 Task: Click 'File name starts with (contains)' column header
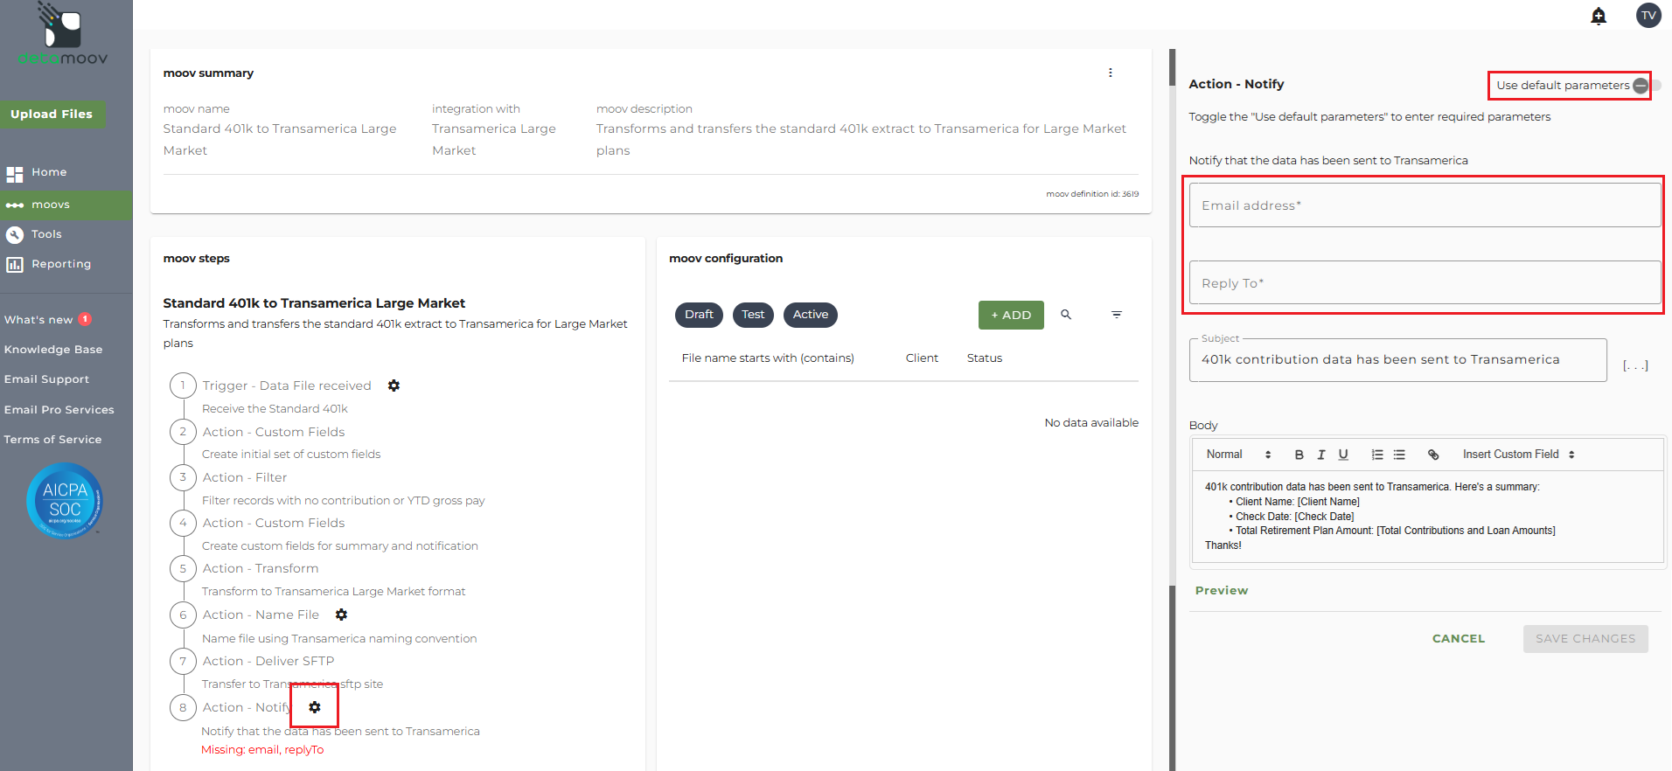click(768, 358)
